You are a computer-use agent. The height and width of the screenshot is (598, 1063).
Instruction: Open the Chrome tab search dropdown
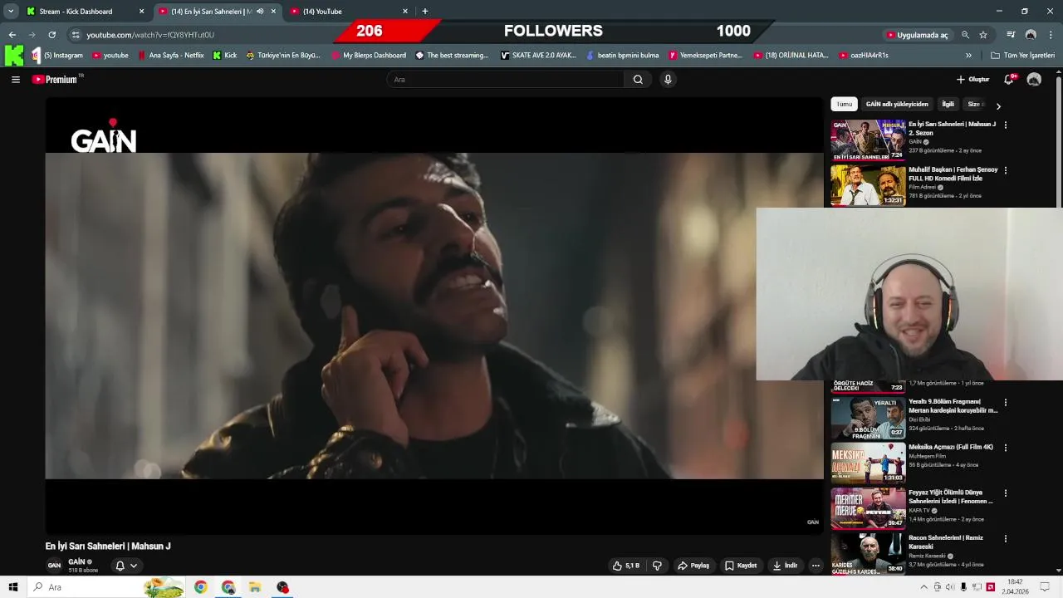tap(11, 12)
